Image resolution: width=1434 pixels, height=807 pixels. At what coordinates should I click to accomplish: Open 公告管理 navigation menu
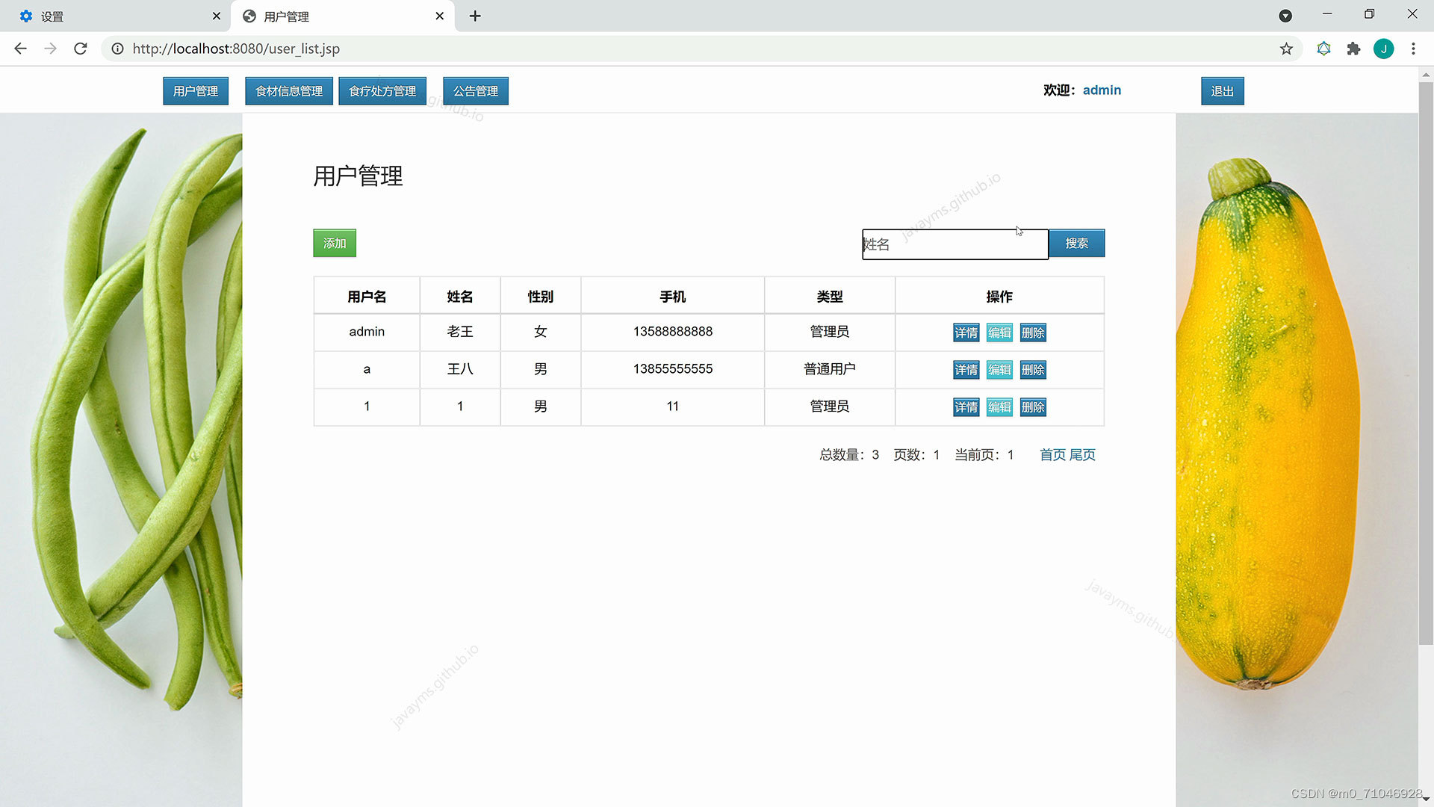point(475,91)
